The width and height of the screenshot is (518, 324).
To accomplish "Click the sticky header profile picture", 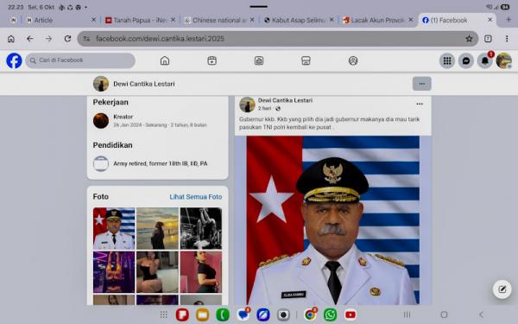I will point(101,84).
